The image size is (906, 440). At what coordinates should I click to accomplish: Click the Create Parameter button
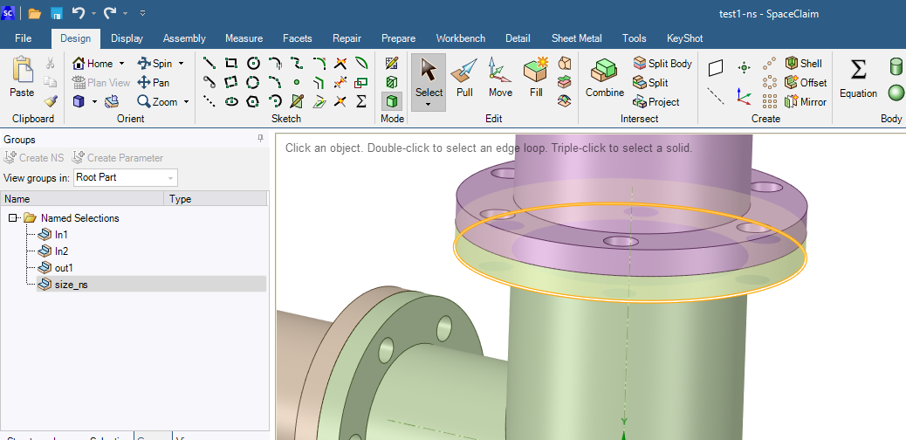(x=117, y=158)
